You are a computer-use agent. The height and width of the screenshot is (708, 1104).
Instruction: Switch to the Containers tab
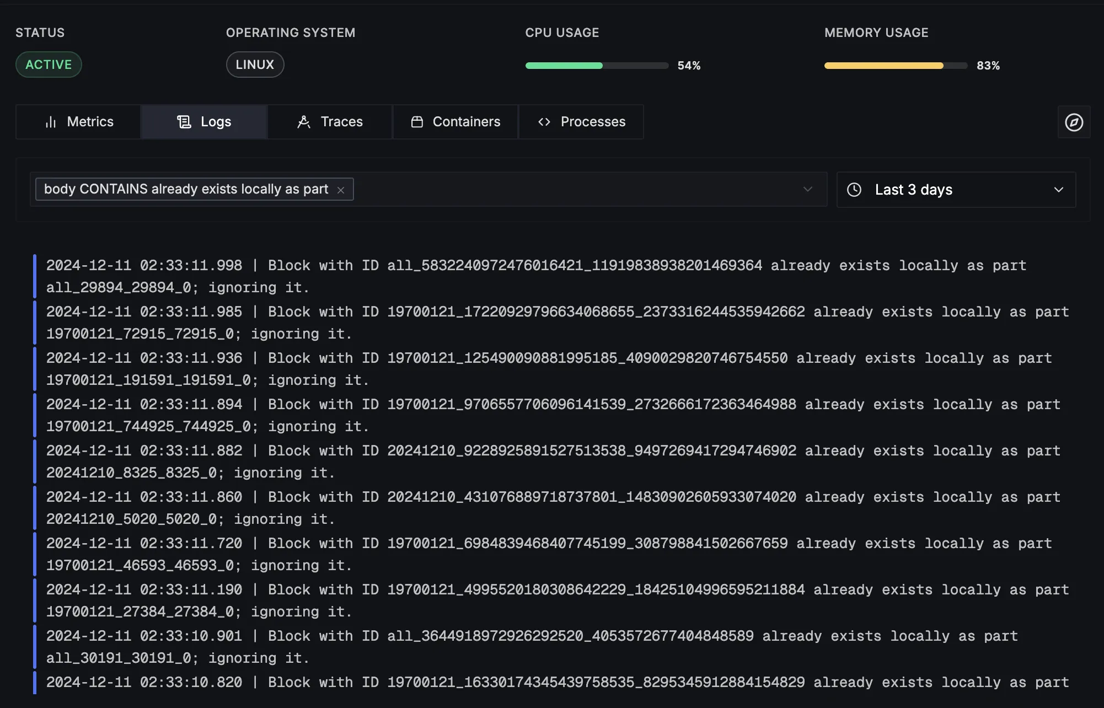click(455, 122)
